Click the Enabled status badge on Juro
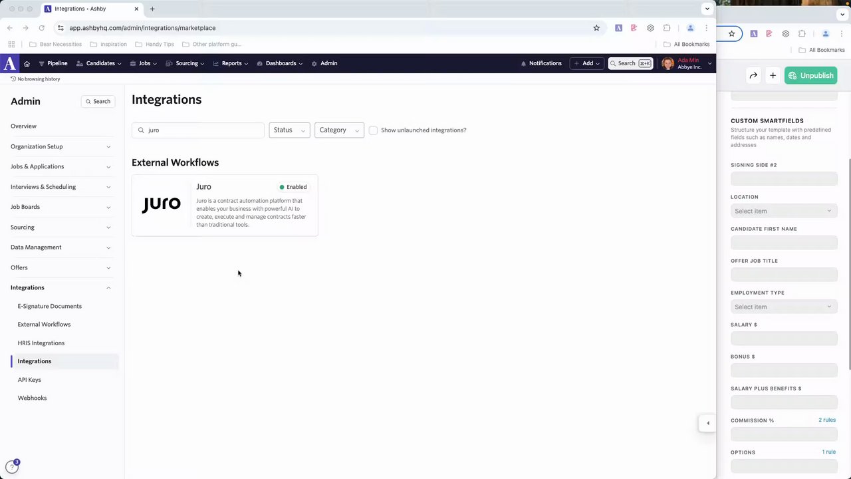Image resolution: width=851 pixels, height=479 pixels. pos(293,187)
